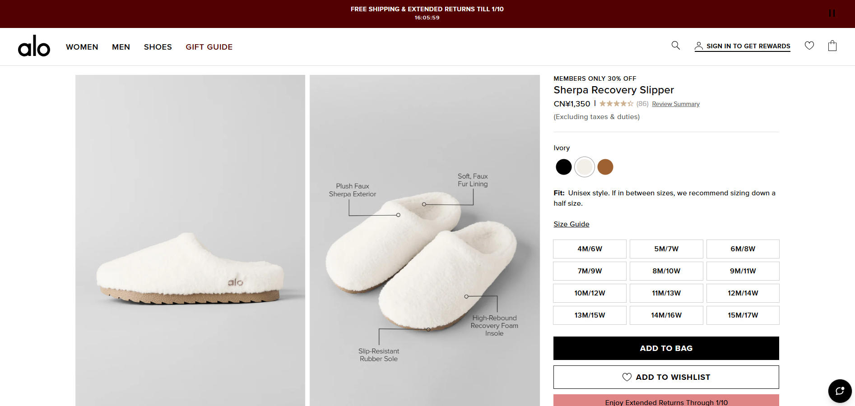
Task: Choose the black color swatch
Action: pos(563,167)
